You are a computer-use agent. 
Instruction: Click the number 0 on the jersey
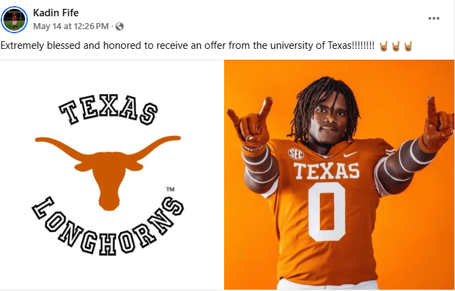click(x=327, y=212)
